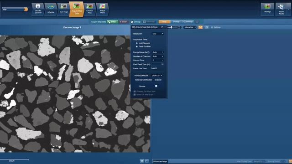The height and width of the screenshot is (164, 292).
Task: Click the Electron Image 3 title
Action: click(72, 27)
